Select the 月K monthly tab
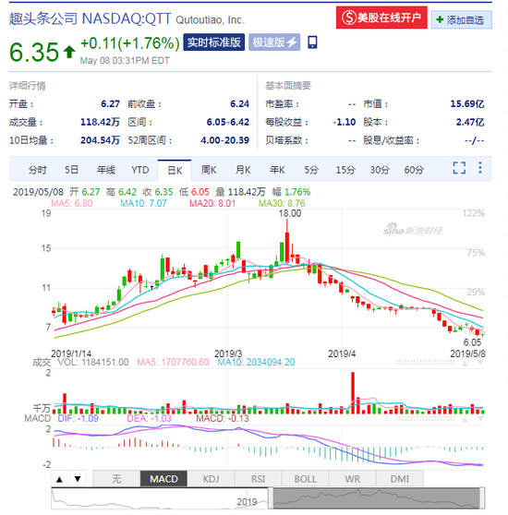Image resolution: width=508 pixels, height=515 pixels. click(243, 170)
